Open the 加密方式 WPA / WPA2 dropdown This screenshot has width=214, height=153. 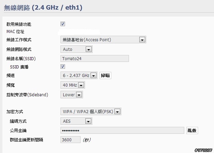click(x=91, y=112)
